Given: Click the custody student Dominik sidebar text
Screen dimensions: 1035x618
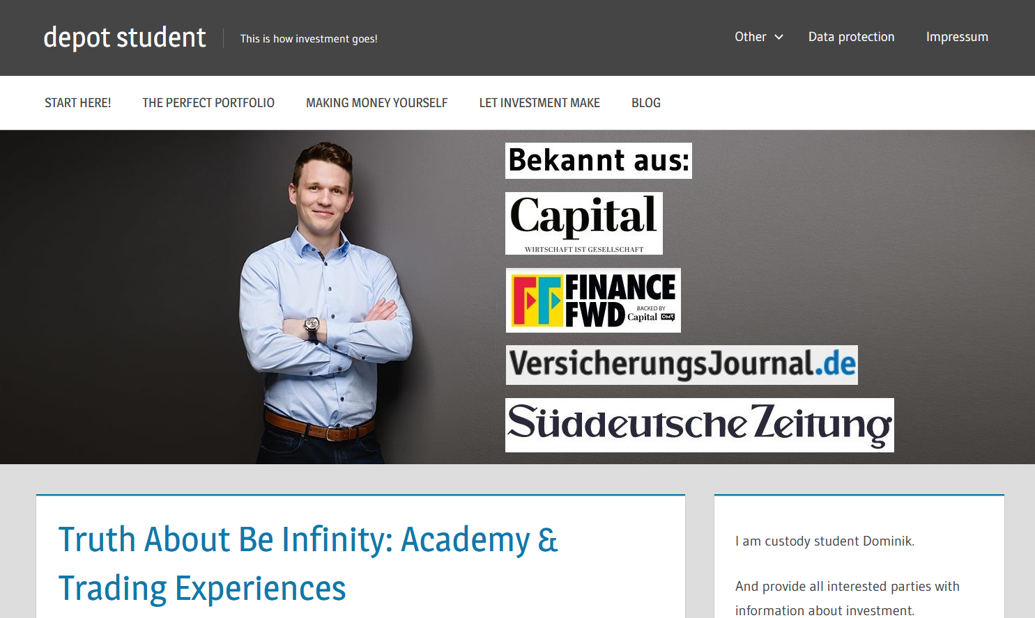Looking at the screenshot, I should tap(825, 541).
